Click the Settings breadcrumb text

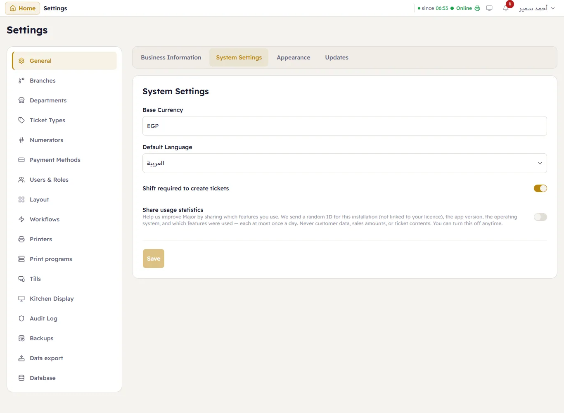[55, 8]
